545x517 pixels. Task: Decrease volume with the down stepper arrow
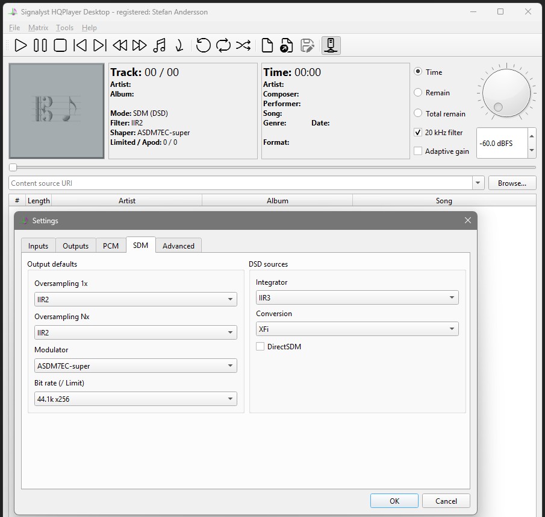(x=531, y=150)
